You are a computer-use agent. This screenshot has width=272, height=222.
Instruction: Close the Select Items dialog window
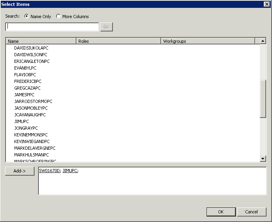267,4
